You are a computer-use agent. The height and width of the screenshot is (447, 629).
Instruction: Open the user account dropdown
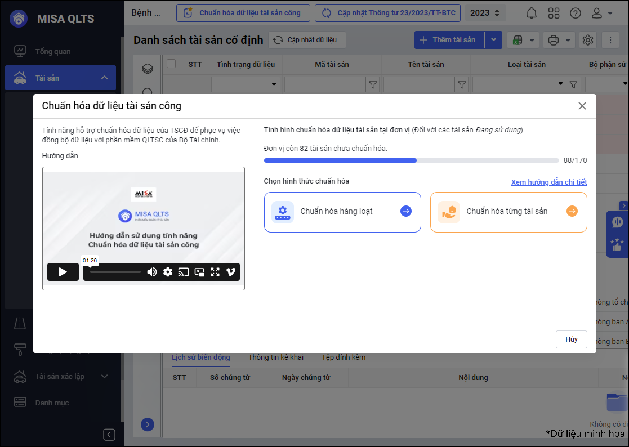(x=603, y=13)
